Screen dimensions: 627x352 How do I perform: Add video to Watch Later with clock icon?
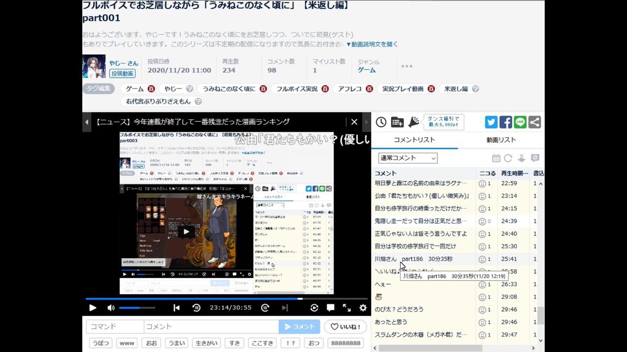(381, 122)
